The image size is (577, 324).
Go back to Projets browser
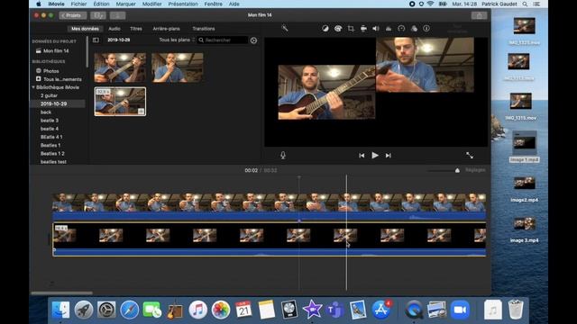click(73, 15)
